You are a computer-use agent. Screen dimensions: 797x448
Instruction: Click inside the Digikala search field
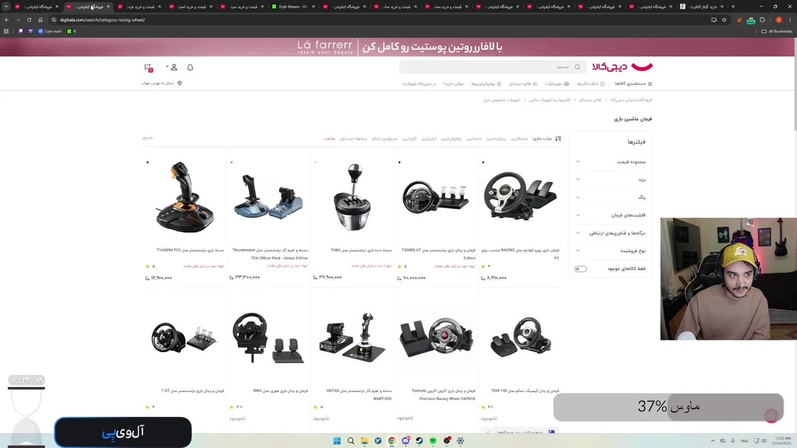[x=492, y=67]
